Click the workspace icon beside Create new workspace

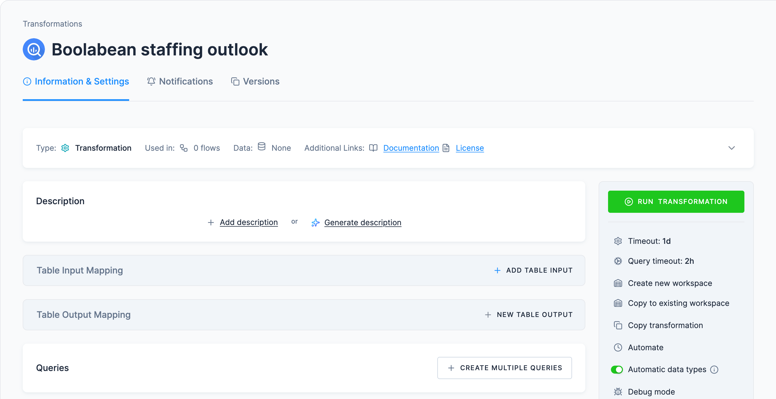pyautogui.click(x=618, y=283)
